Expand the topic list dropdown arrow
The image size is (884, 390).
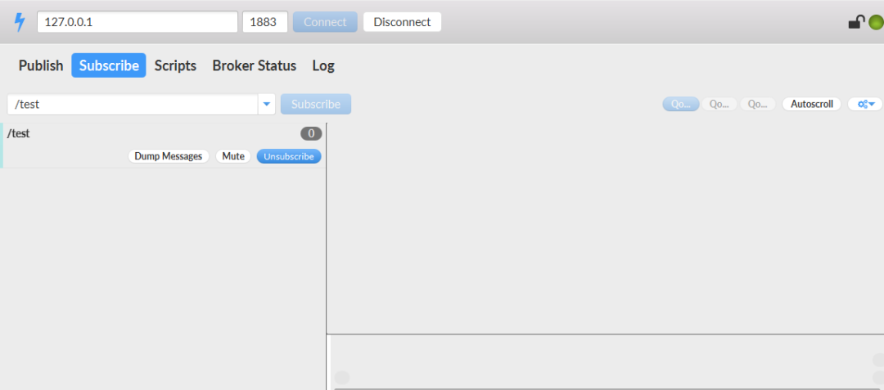[x=266, y=104]
